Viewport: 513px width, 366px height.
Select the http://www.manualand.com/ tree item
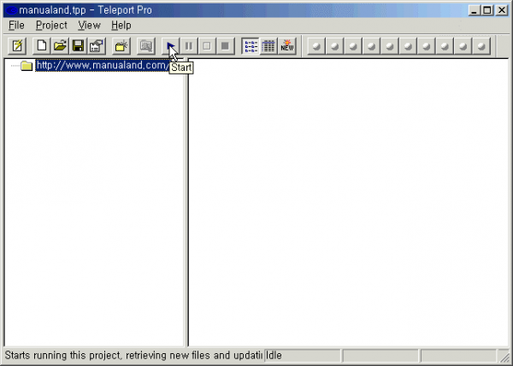pyautogui.click(x=103, y=65)
